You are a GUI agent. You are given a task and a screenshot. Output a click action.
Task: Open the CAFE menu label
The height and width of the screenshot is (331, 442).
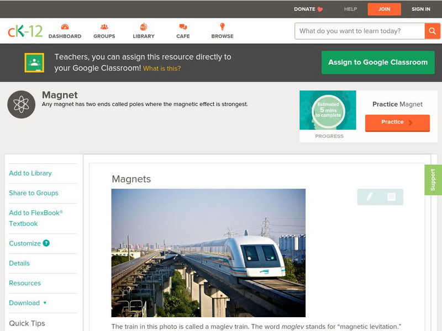[x=183, y=36]
